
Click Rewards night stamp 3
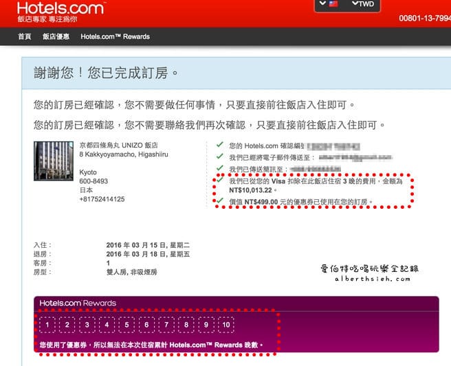coord(87,325)
